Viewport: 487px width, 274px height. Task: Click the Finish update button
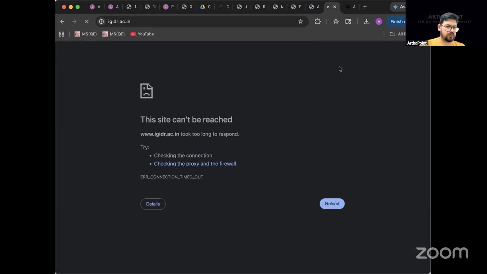(396, 22)
